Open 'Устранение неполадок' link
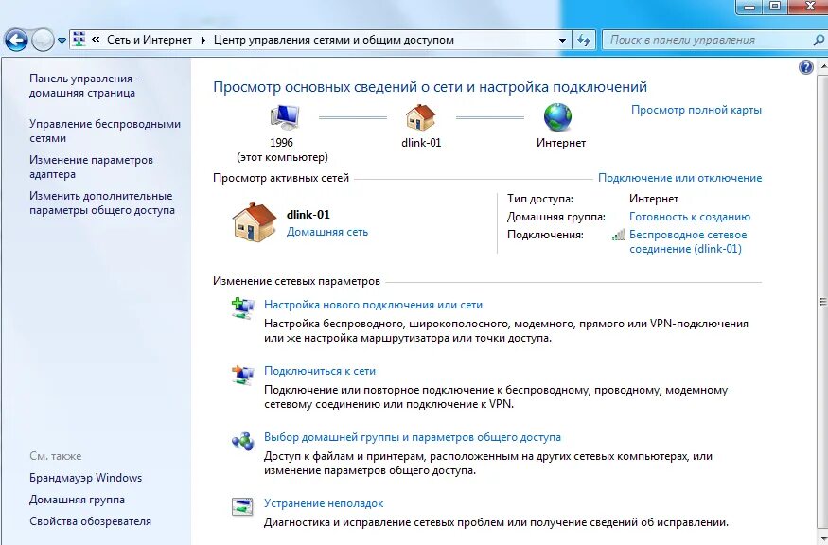 [324, 503]
